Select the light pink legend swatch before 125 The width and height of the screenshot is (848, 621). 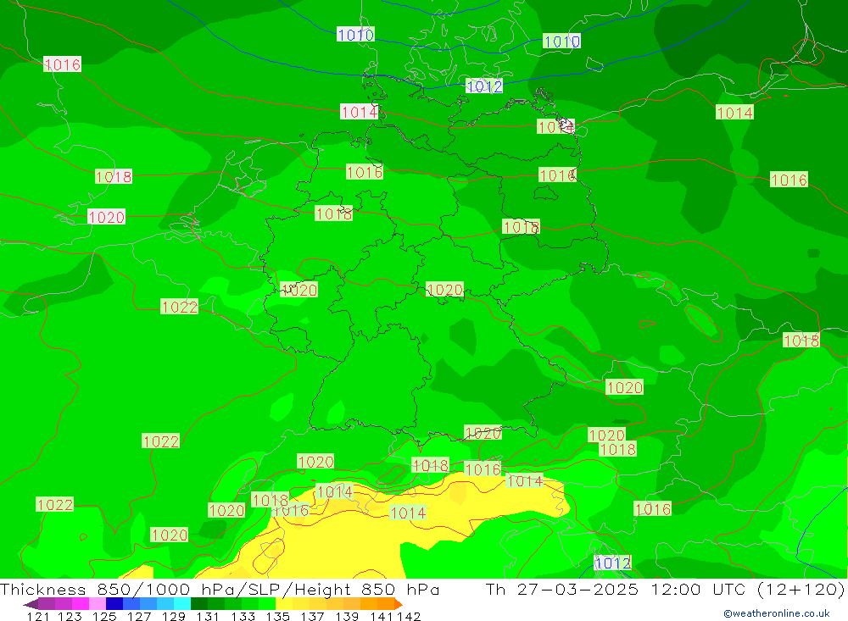[98, 604]
